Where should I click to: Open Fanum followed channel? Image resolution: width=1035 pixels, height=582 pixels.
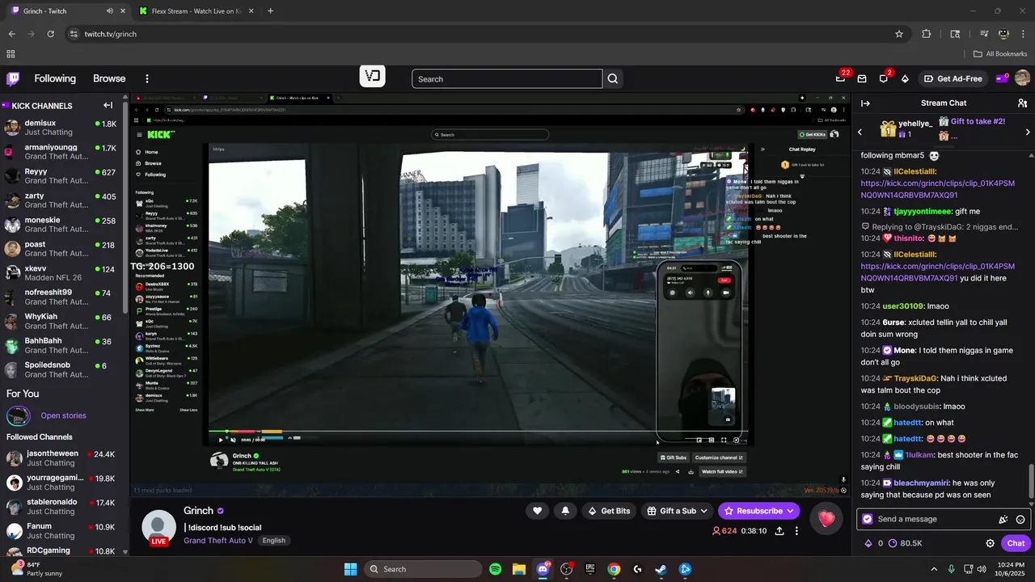tap(61, 531)
